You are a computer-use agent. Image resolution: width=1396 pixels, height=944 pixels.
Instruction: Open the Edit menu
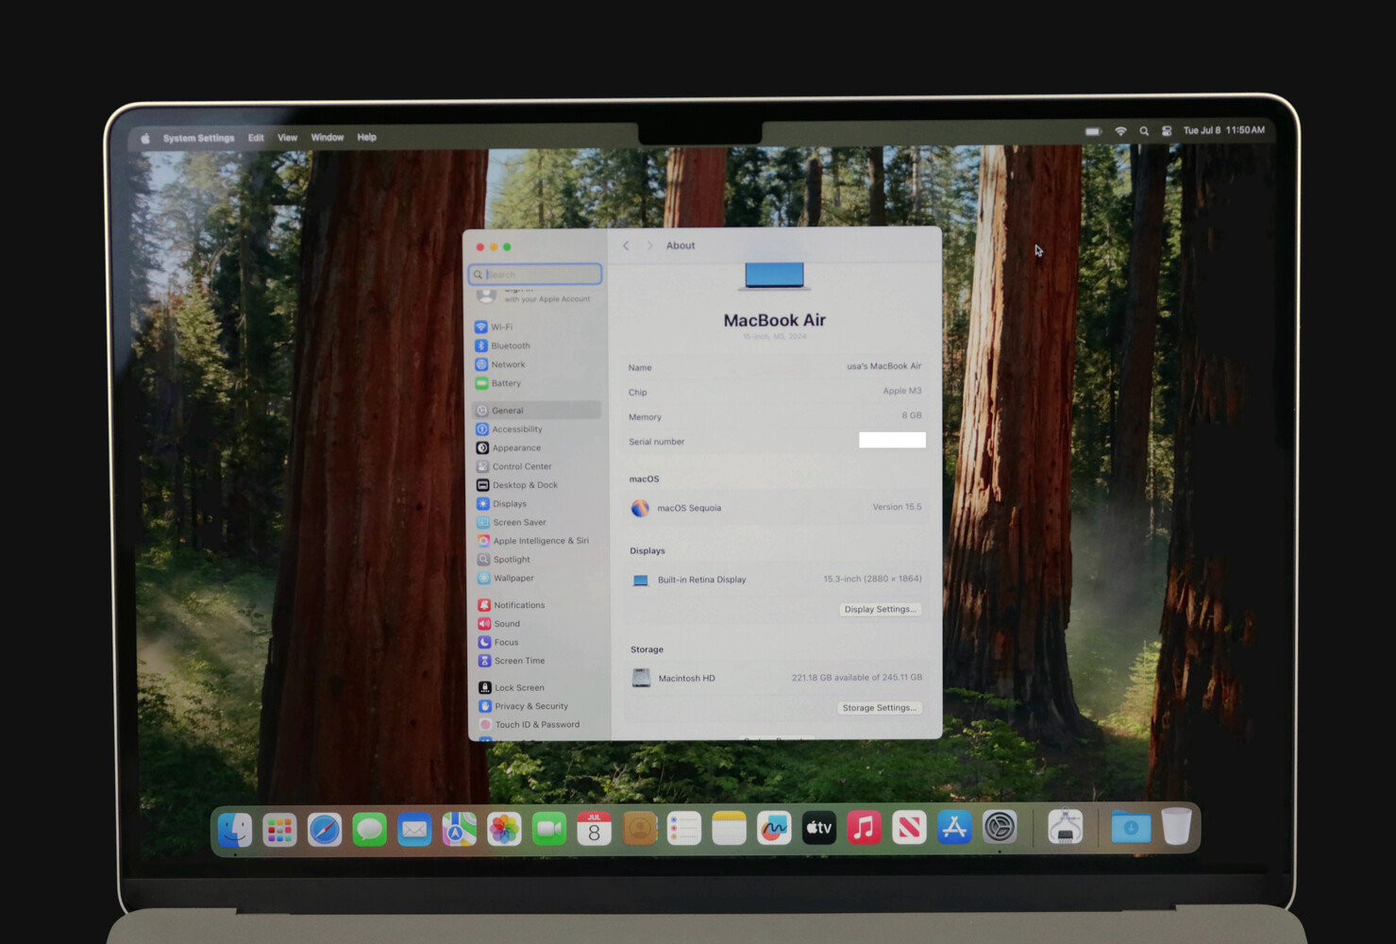(x=256, y=138)
